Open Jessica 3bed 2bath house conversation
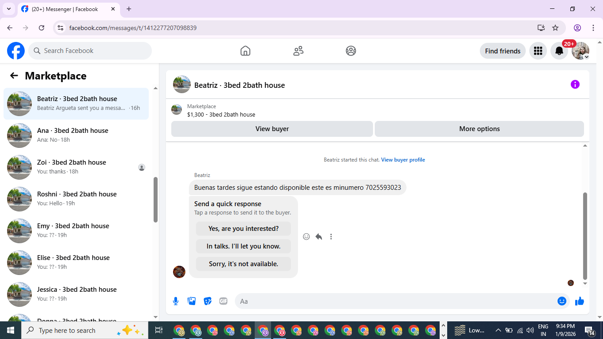The image size is (603, 339). [x=76, y=294]
